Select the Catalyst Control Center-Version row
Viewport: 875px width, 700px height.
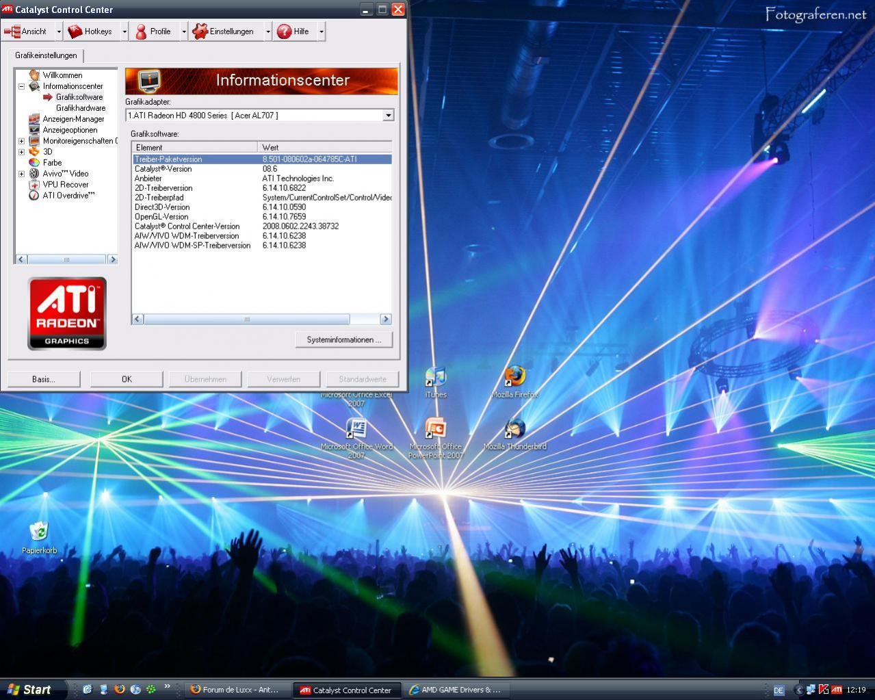262,226
